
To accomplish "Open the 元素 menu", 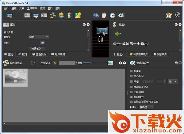I will (22, 9).
